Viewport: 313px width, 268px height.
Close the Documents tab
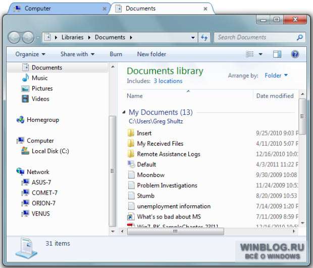pos(205,9)
